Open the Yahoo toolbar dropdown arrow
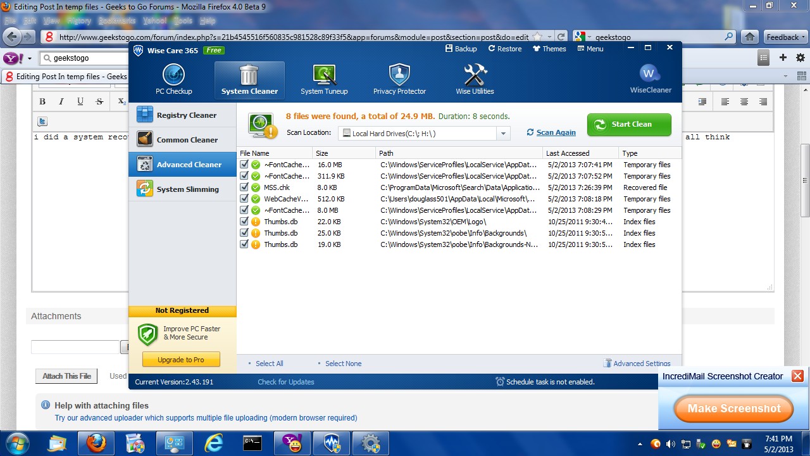 [x=30, y=58]
